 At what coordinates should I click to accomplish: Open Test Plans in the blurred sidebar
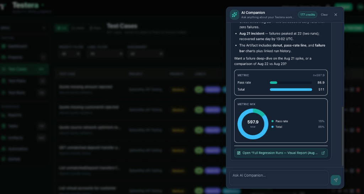[x=17, y=81]
